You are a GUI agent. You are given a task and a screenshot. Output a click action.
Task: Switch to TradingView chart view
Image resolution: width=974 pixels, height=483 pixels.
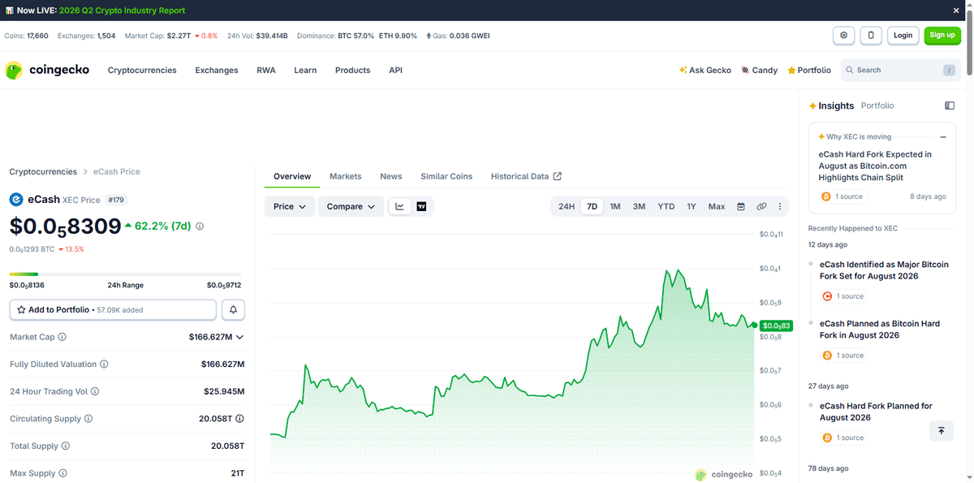tap(421, 207)
